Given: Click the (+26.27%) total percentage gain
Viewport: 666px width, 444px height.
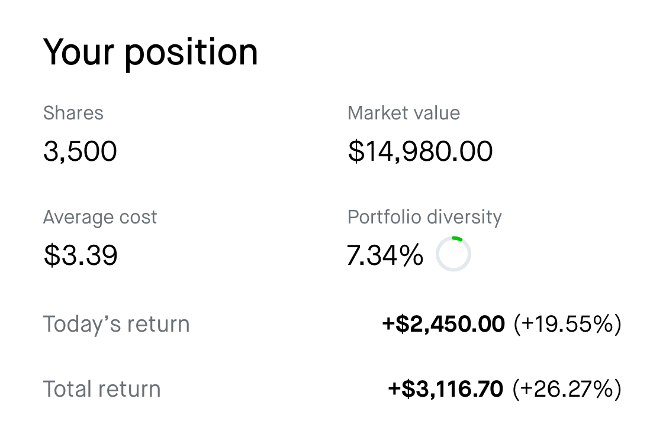Looking at the screenshot, I should (x=567, y=389).
